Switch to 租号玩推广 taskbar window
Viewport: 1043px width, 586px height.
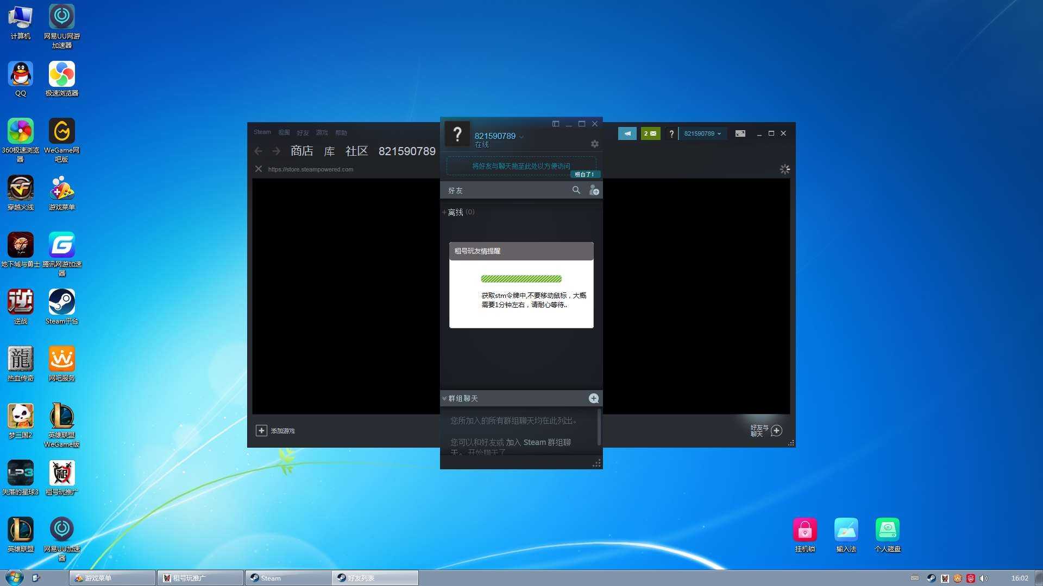[200, 578]
